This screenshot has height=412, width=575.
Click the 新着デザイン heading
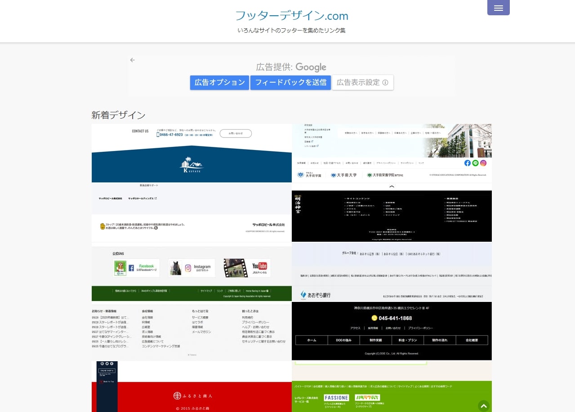[119, 115]
